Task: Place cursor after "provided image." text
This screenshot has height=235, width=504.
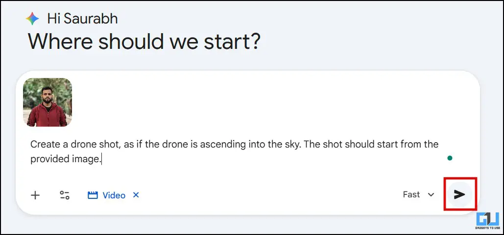Action: tap(102, 159)
